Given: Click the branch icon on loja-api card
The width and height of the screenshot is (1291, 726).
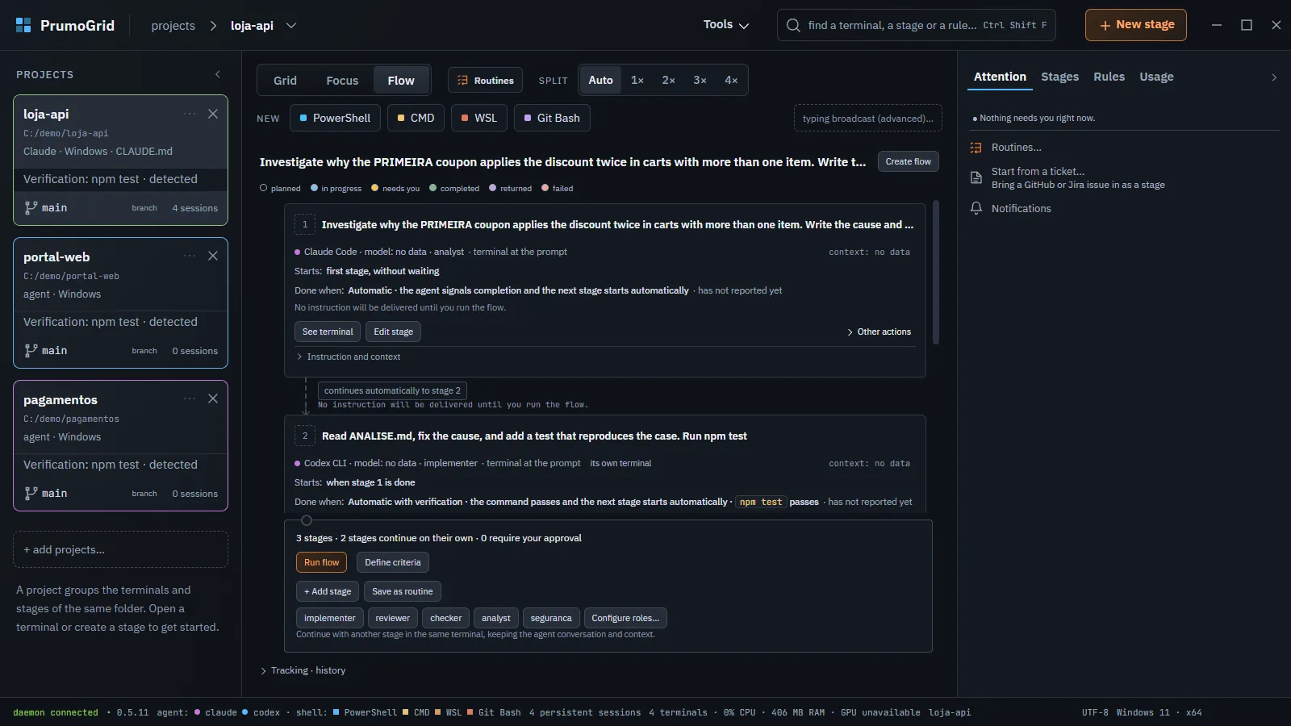Looking at the screenshot, I should click(x=31, y=207).
